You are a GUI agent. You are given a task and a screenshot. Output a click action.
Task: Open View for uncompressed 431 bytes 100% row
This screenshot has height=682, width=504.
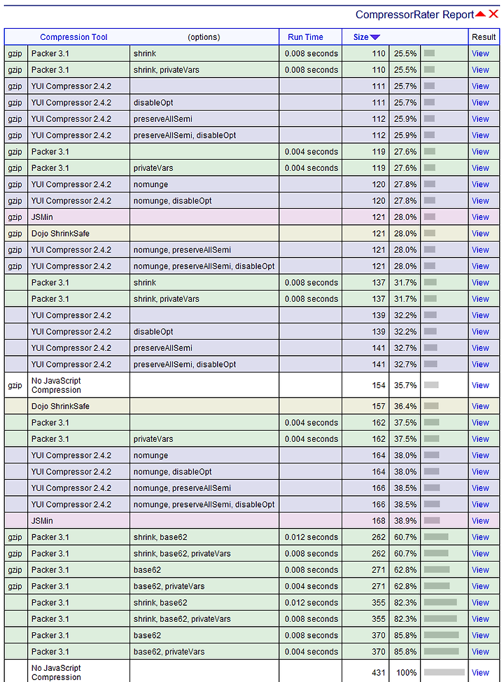click(480, 672)
